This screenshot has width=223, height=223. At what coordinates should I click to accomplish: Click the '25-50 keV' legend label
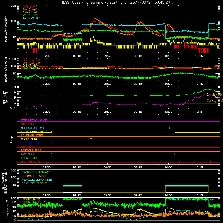(x=31, y=15)
